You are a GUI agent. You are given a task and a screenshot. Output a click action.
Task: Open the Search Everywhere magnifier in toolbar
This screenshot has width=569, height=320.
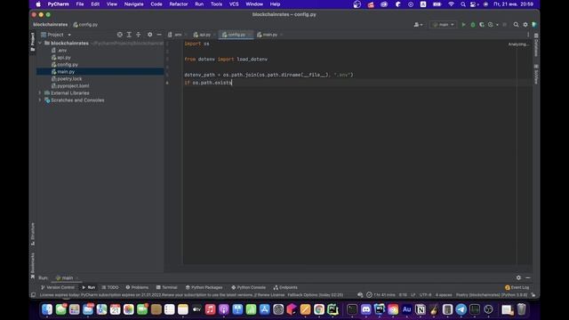click(516, 25)
